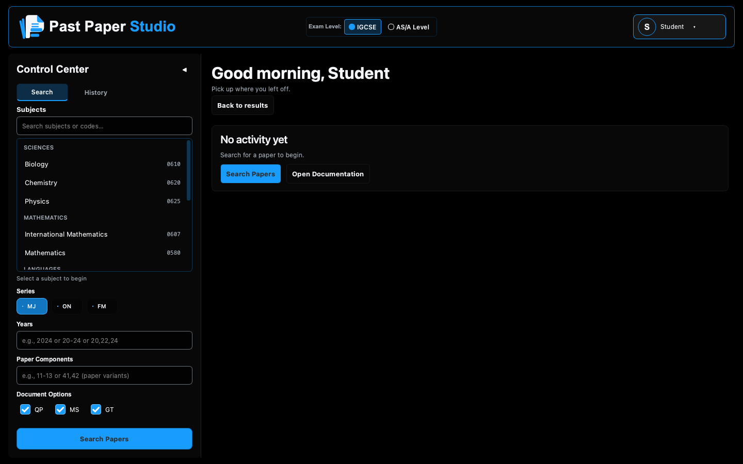The height and width of the screenshot is (464, 743).
Task: Toggle the FM series option
Action: point(102,306)
